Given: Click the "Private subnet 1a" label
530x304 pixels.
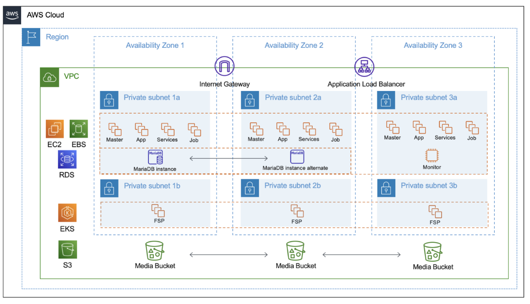Looking at the screenshot, I should [152, 98].
